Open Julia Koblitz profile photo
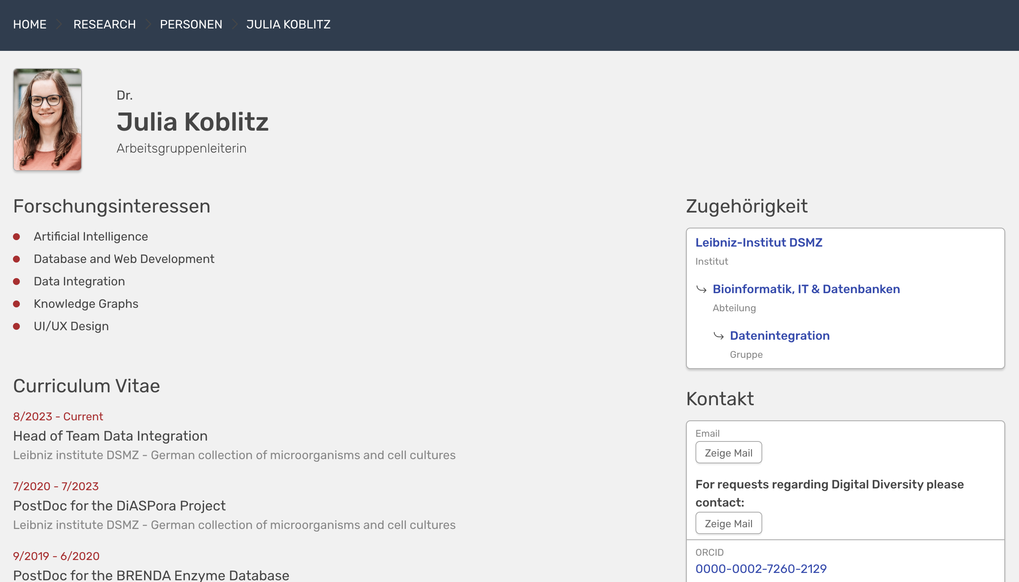The image size is (1019, 582). [x=47, y=119]
